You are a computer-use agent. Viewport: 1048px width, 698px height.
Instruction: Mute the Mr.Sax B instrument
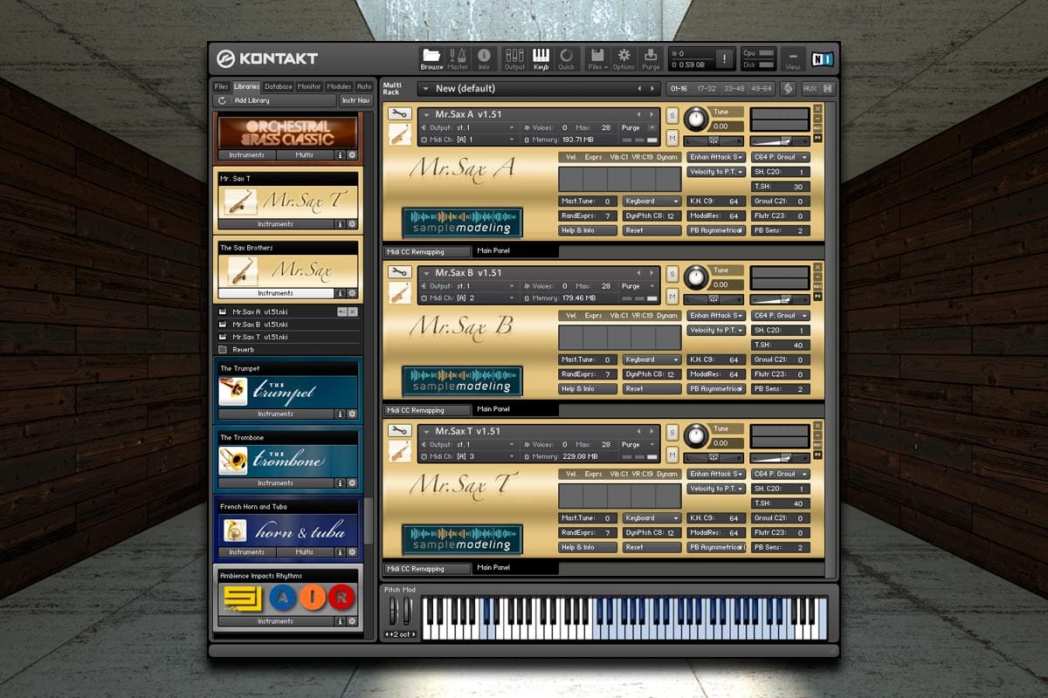click(672, 296)
